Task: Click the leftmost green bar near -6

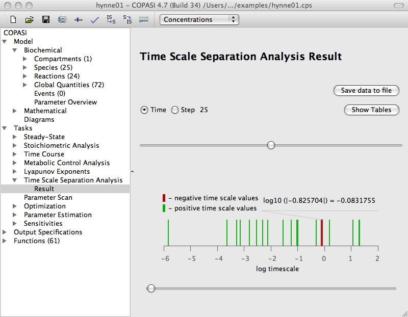Action: point(168,233)
